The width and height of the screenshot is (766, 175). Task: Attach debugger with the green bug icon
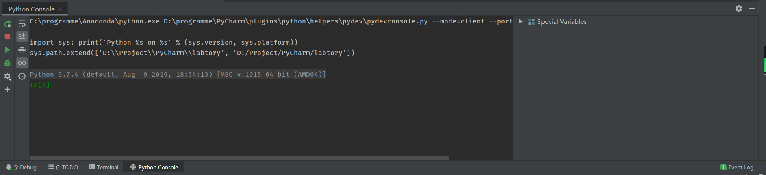pyautogui.click(x=7, y=63)
